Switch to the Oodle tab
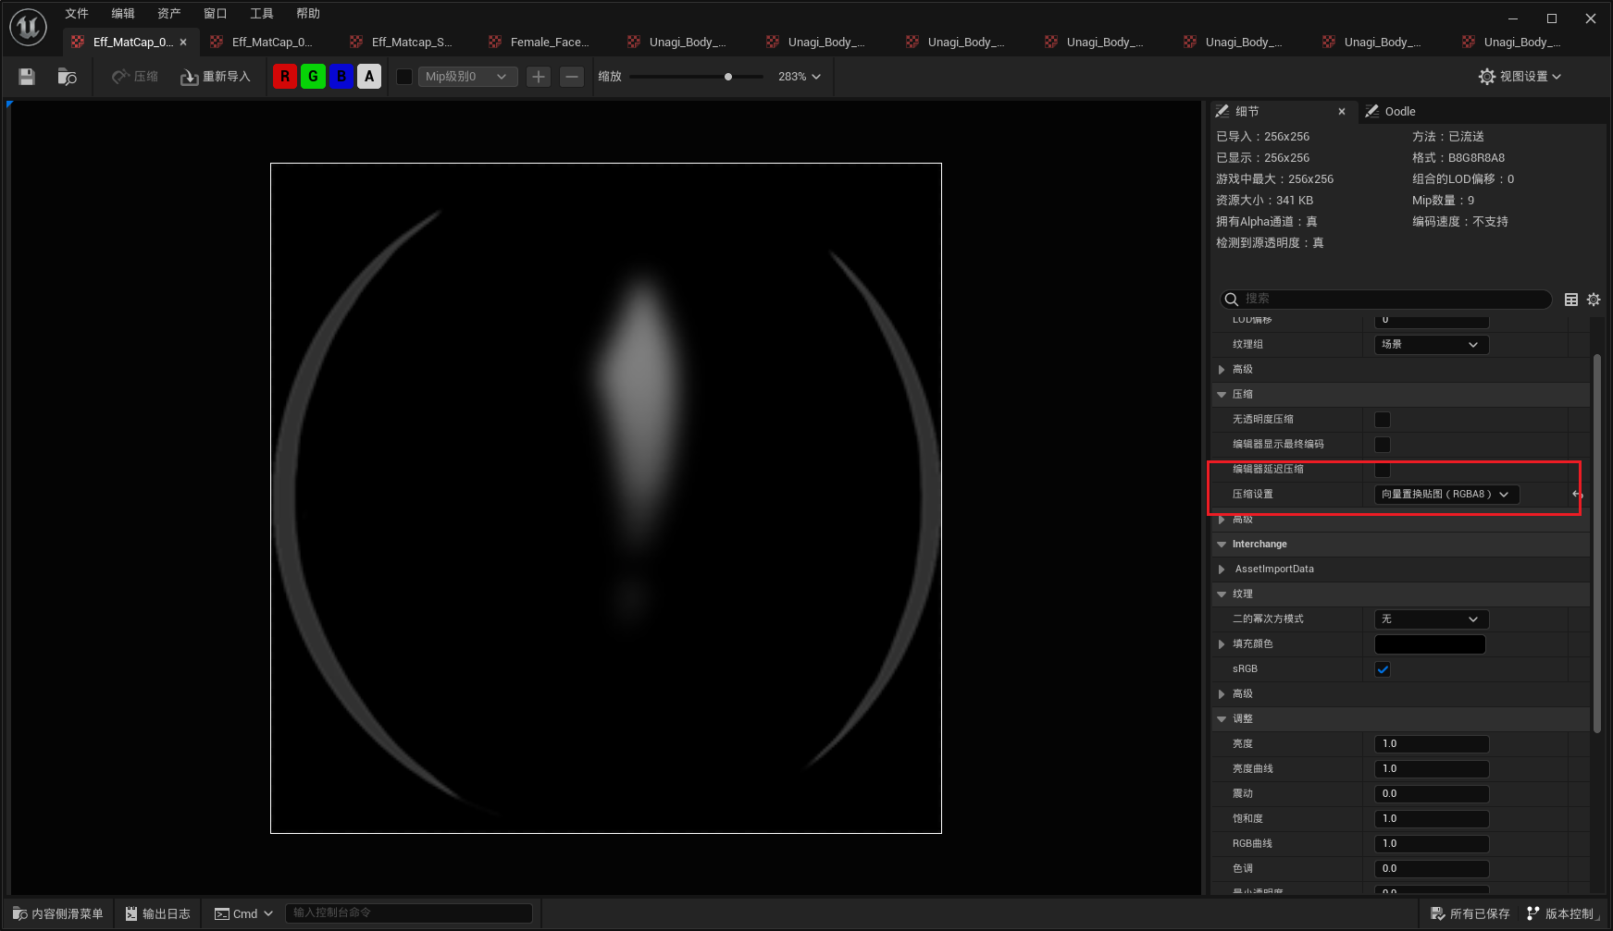 [1399, 112]
